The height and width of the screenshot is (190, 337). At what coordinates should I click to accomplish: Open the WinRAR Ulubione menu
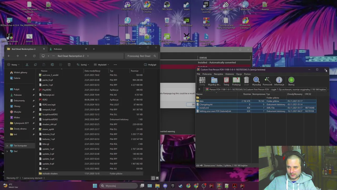click(230, 74)
